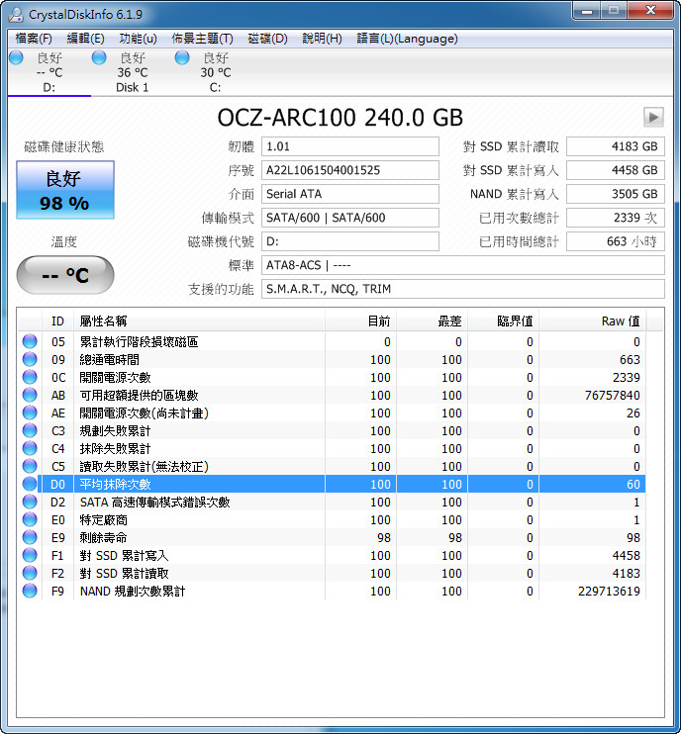Select the D: disk tab

[x=49, y=72]
